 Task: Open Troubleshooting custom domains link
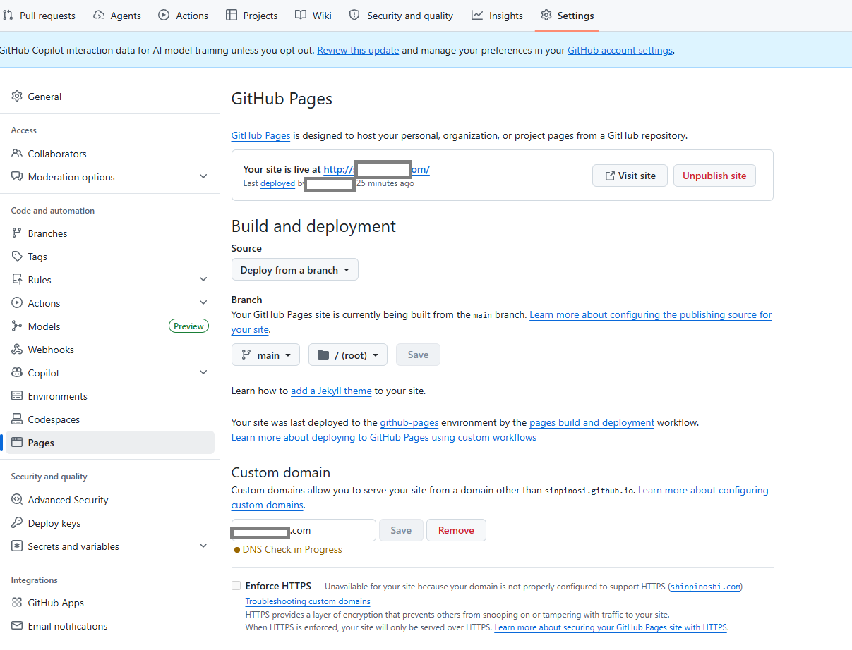pos(308,601)
